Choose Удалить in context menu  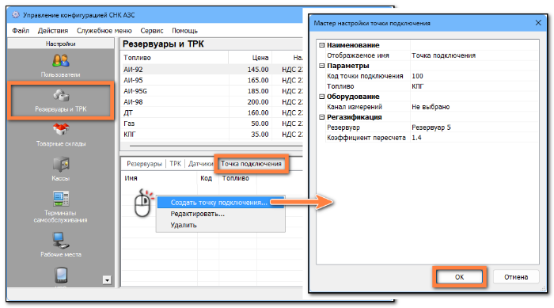click(x=221, y=225)
